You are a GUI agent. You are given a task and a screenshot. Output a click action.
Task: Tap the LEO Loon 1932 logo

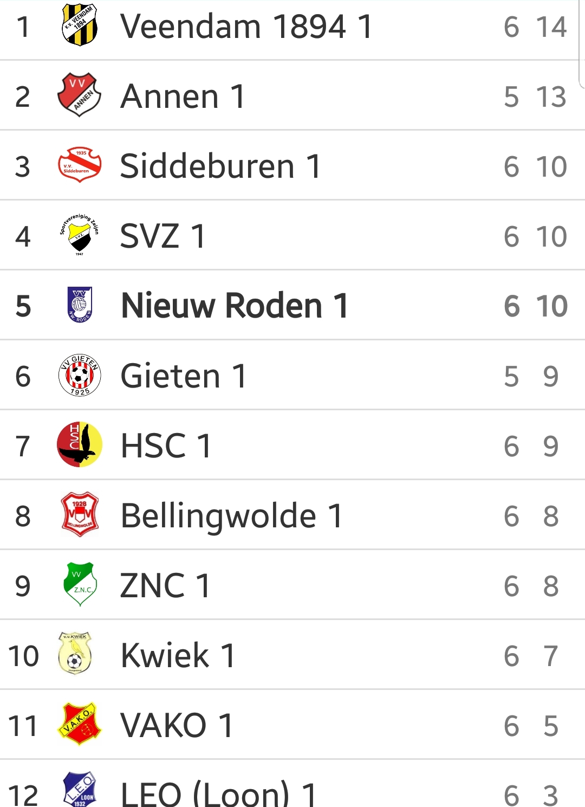click(80, 789)
